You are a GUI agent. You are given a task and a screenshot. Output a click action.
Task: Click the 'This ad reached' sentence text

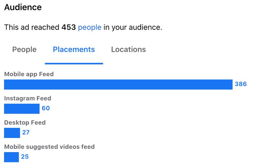point(83,27)
